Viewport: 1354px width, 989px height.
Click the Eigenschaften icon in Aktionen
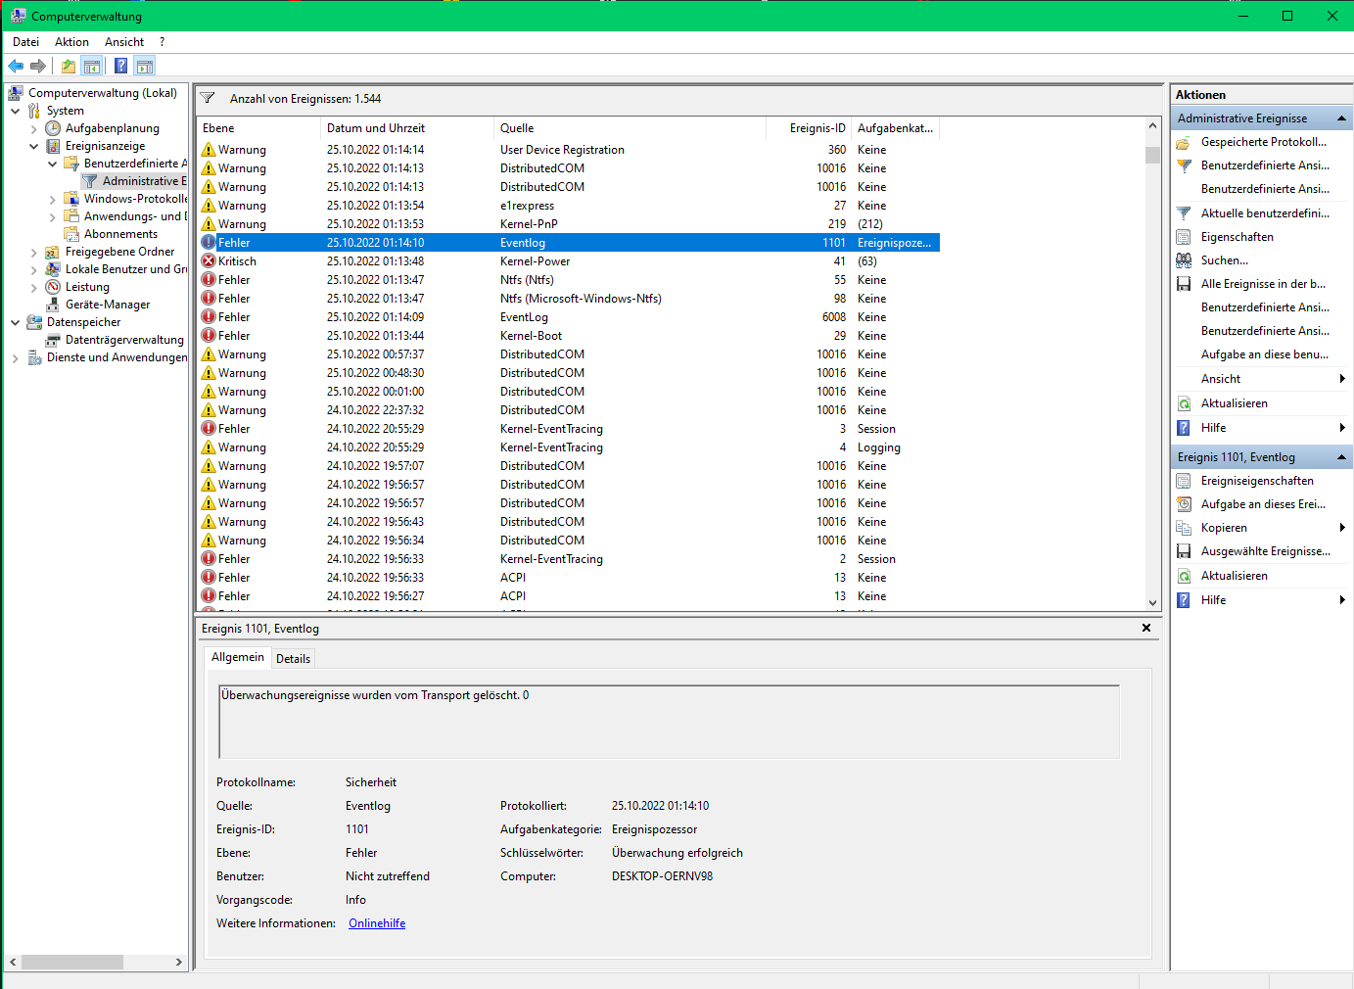tap(1184, 237)
